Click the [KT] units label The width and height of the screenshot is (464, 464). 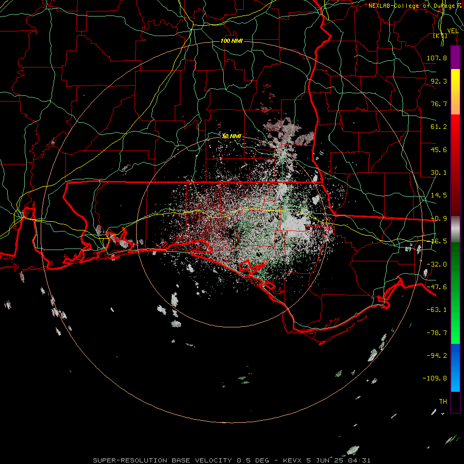pyautogui.click(x=440, y=36)
